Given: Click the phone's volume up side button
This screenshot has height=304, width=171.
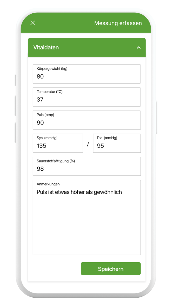Looking at the screenshot, I should click(x=15, y=106).
